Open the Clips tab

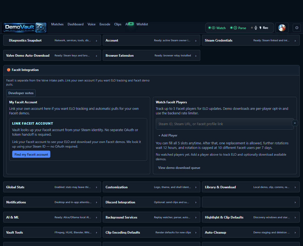click(118, 24)
